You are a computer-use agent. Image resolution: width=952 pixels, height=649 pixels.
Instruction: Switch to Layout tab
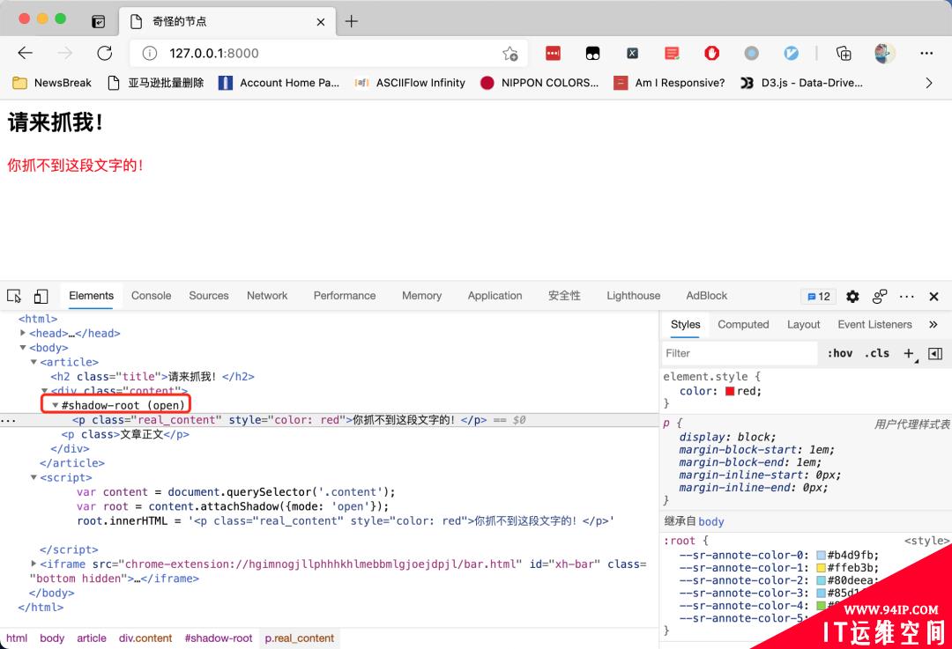[x=803, y=324]
